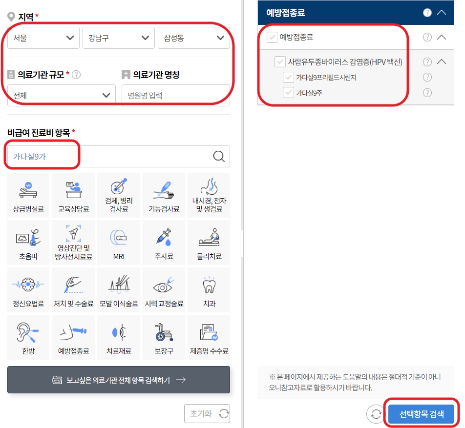The image size is (465, 428).
Task: Open the 서울 region dropdown
Action: click(43, 38)
